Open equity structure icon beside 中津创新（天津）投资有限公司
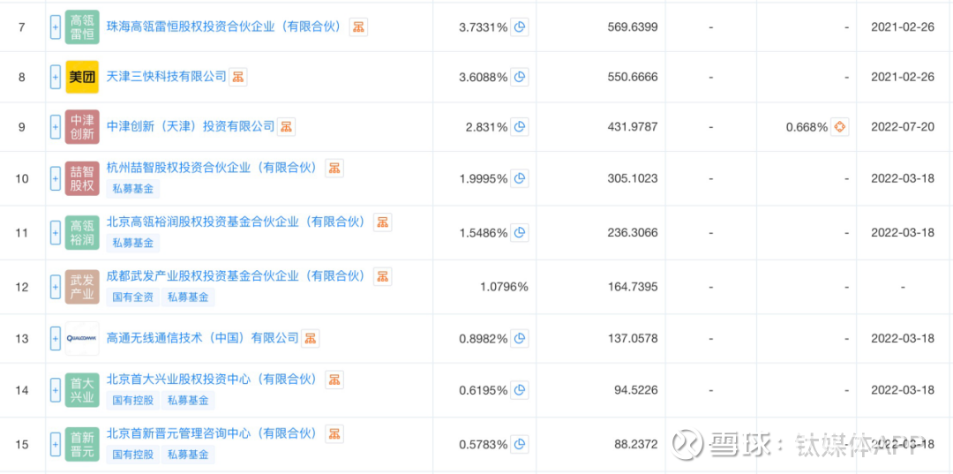Viewport: 953px width, 474px height. (287, 127)
